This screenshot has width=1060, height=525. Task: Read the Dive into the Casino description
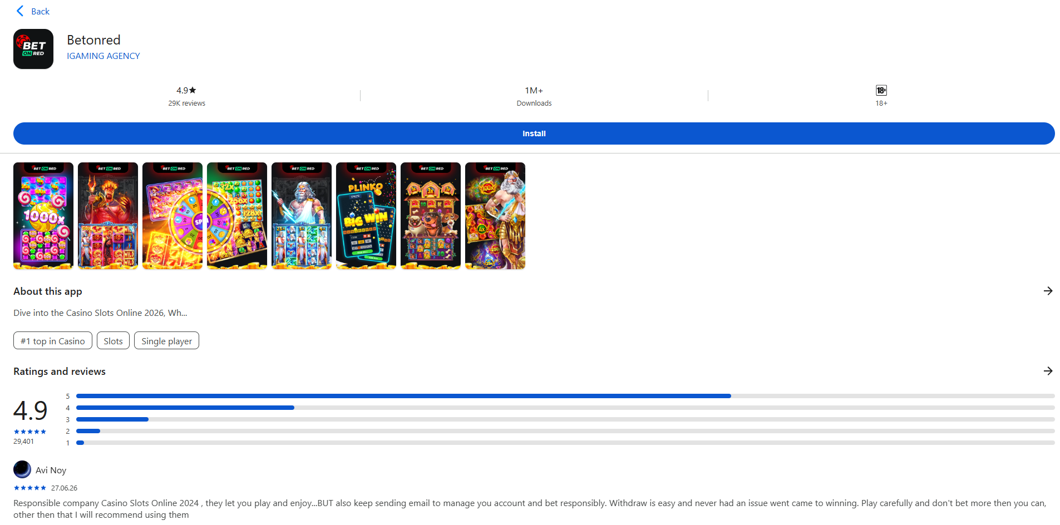100,313
